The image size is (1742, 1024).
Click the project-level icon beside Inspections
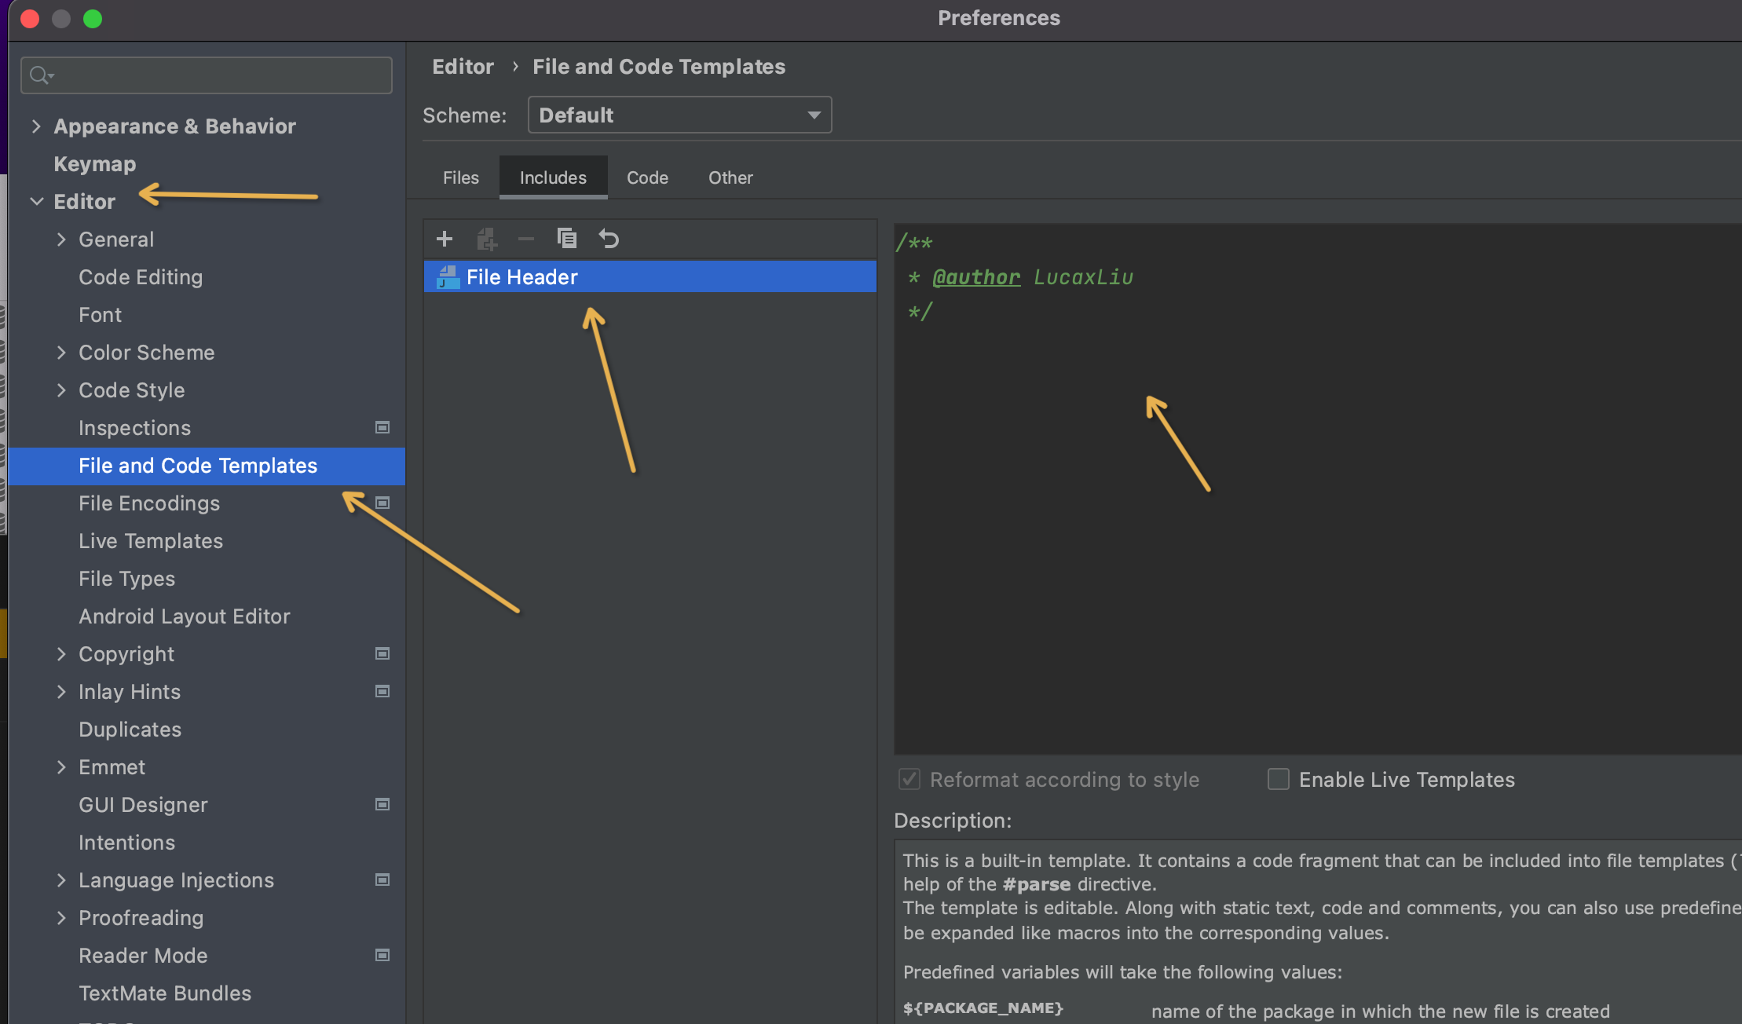point(382,427)
